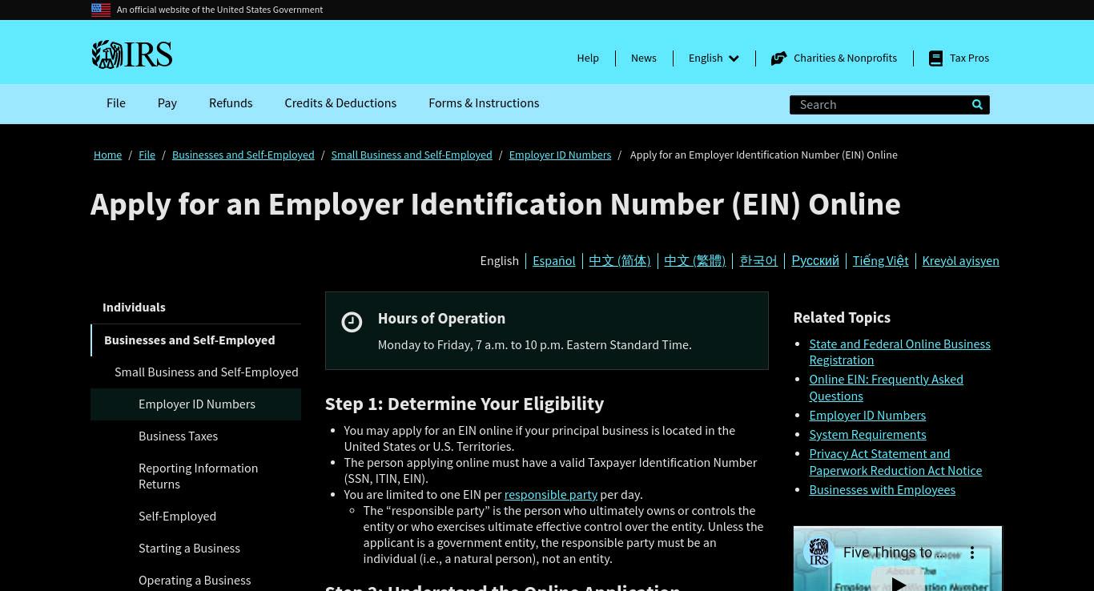Click the IRS channel icon on video
This screenshot has height=591, width=1094.
818,553
